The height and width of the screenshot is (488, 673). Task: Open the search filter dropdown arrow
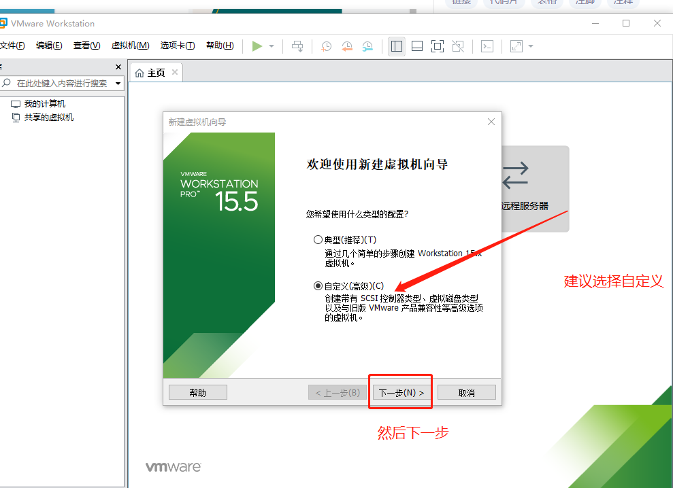(x=118, y=83)
